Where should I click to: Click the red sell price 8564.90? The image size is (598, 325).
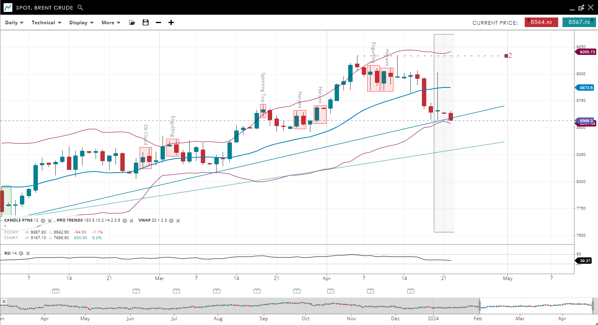click(x=541, y=22)
